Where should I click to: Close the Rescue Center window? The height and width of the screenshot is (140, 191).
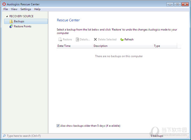pos(185,4)
